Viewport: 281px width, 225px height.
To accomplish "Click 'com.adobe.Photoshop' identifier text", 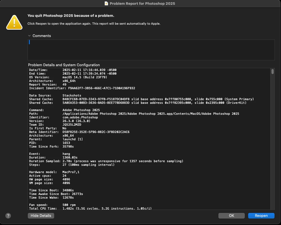I will click(80, 117).
